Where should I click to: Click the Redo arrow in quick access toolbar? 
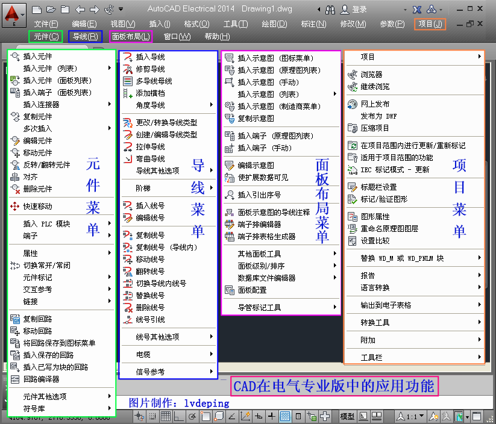tap(94, 10)
